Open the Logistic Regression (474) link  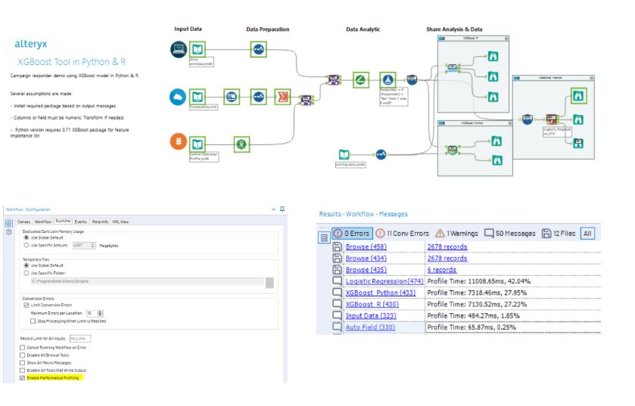[384, 281]
